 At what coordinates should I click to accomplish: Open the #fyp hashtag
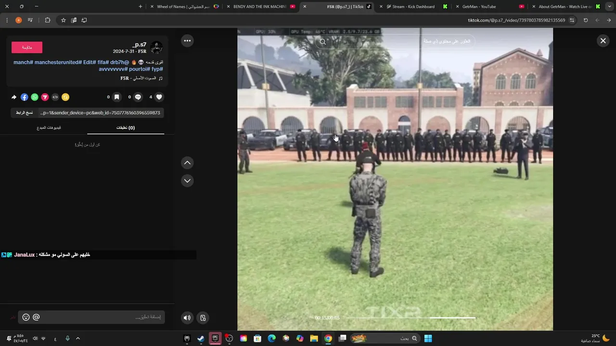click(157, 69)
